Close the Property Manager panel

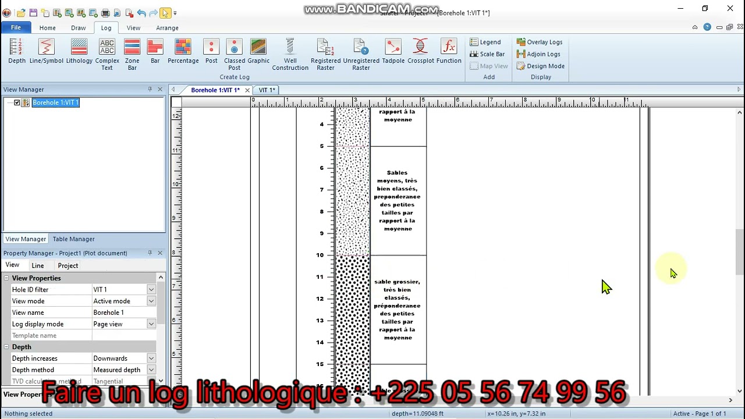tap(160, 253)
